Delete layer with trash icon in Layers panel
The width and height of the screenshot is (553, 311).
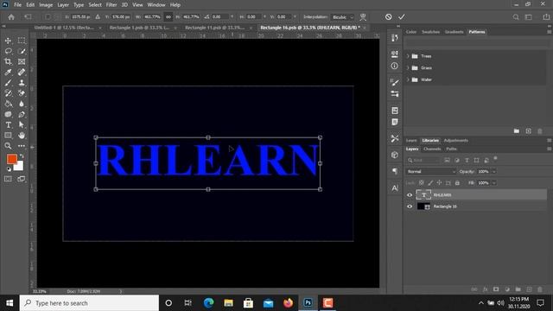pyautogui.click(x=540, y=289)
